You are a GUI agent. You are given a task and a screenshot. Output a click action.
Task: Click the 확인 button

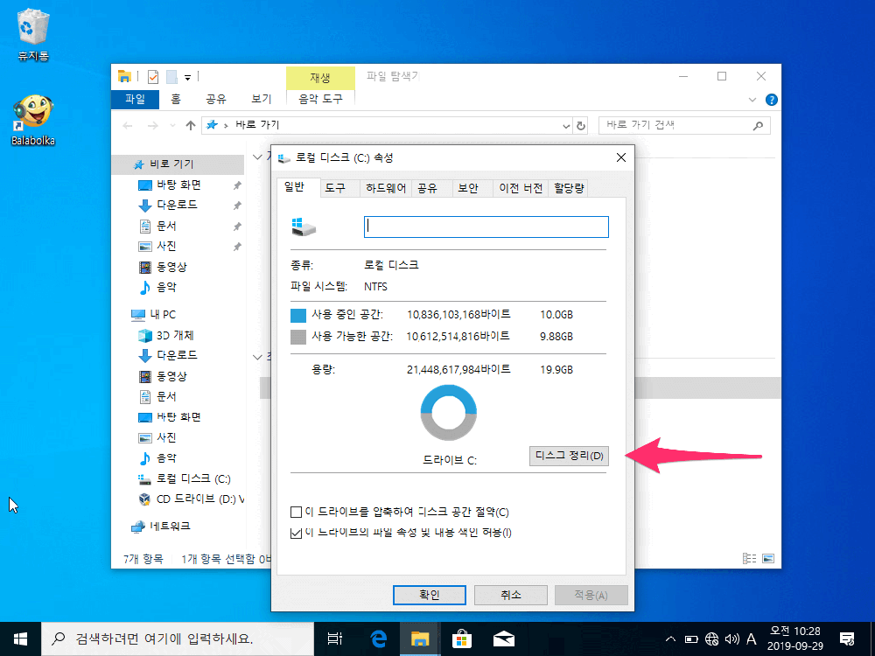[x=429, y=595]
